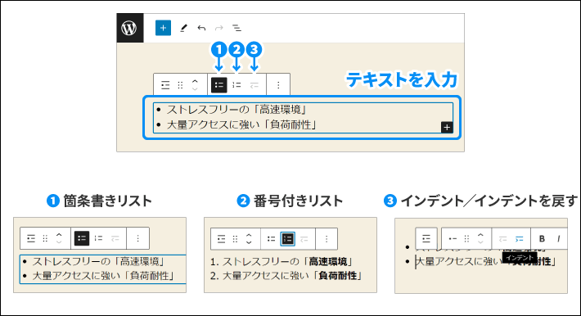Click '2. 大量アクセスに強い「負荷耐性」' numbered item

point(286,276)
